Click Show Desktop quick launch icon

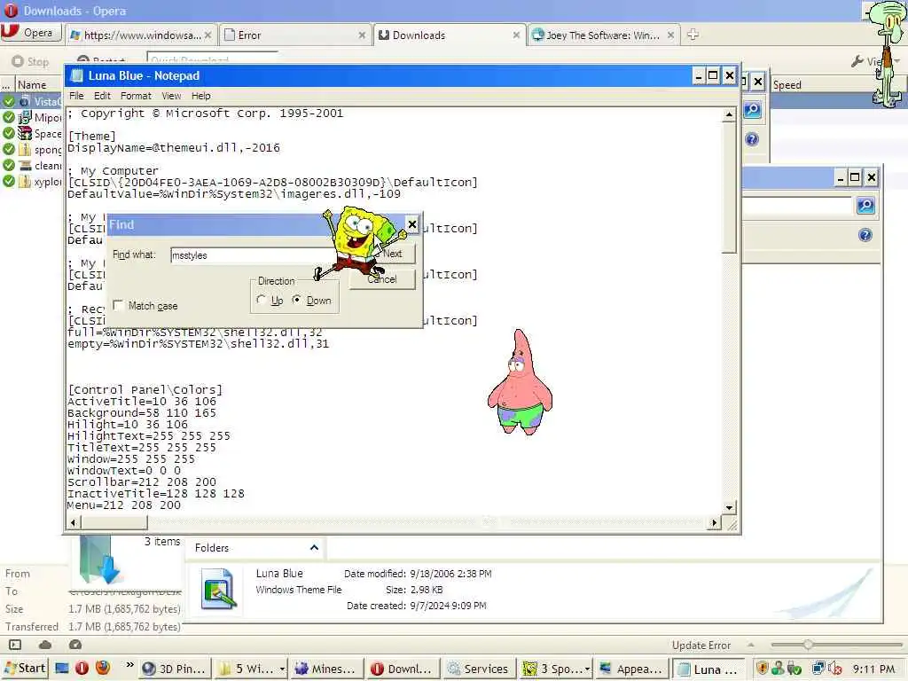[x=62, y=669]
